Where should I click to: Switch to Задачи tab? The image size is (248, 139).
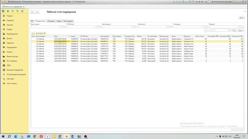(x=59, y=21)
